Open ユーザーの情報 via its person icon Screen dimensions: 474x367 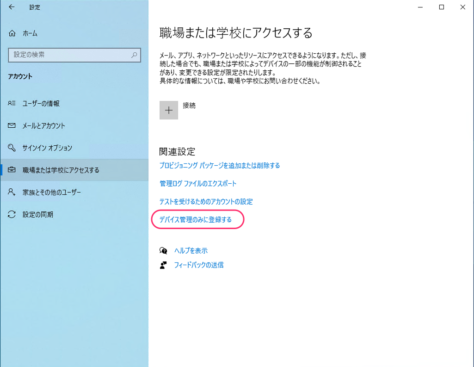(x=12, y=104)
